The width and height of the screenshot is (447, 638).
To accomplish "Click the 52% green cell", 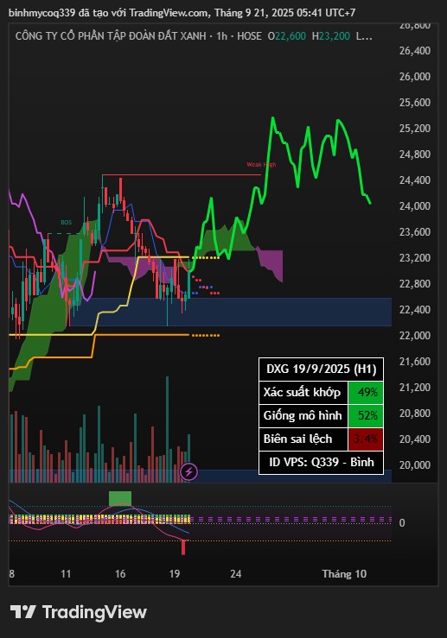I will click(366, 416).
